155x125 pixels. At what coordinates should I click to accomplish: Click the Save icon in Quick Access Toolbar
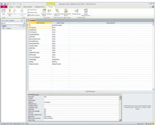click(x=5, y=4)
